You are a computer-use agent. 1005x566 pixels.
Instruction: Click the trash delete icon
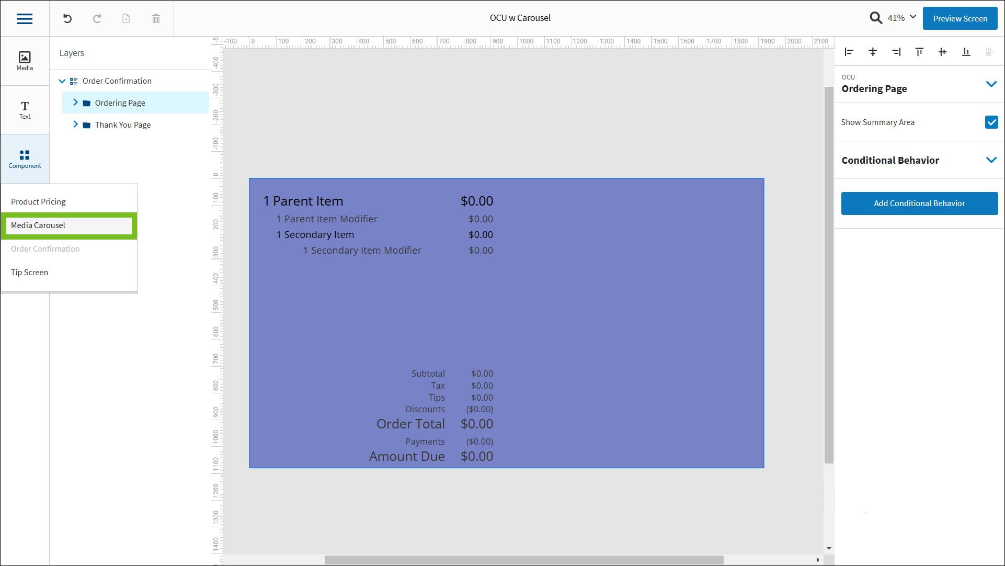pos(156,19)
